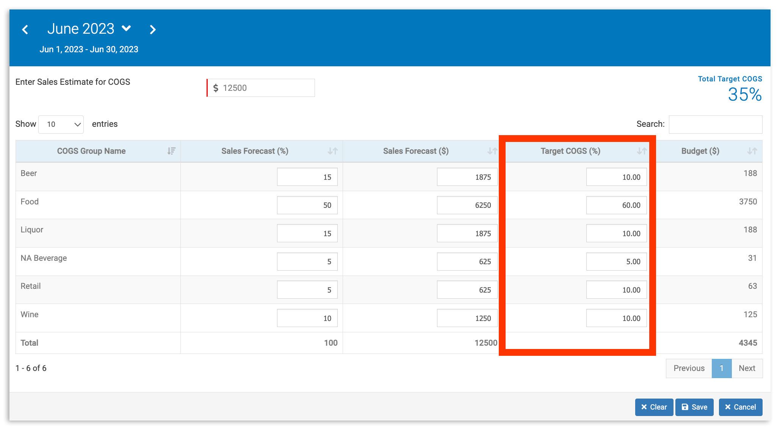This screenshot has height=430, width=780.
Task: Go to previous month arrow
Action: [25, 30]
